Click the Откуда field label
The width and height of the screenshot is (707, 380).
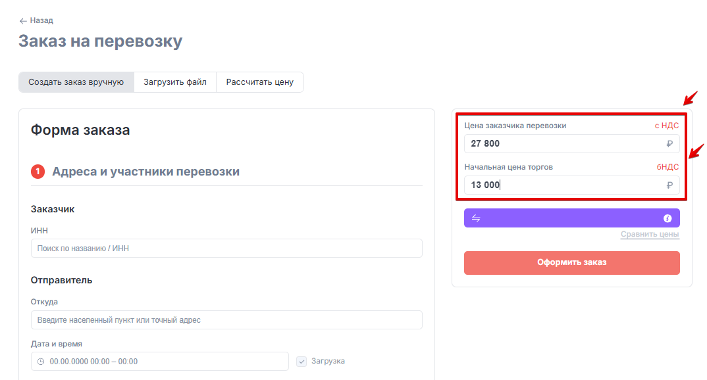click(44, 302)
